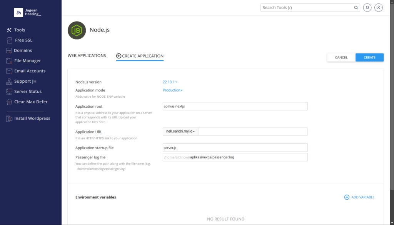This screenshot has width=394, height=225.
Task: Open the Tools icon in sidebar
Action: pyautogui.click(x=9, y=30)
